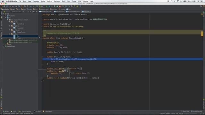Click the Help question mark toolbar icon
This screenshot has height=115, width=205.
(80, 6)
